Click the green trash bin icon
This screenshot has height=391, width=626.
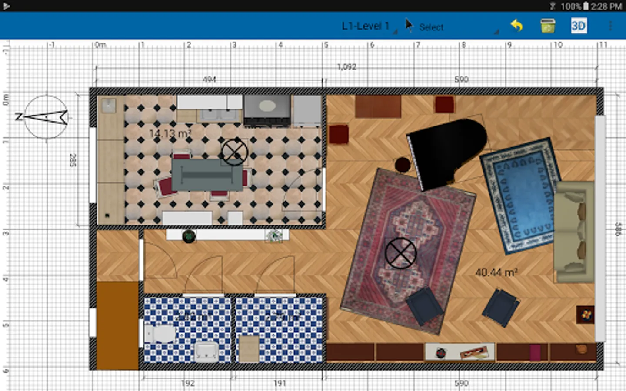click(x=547, y=26)
